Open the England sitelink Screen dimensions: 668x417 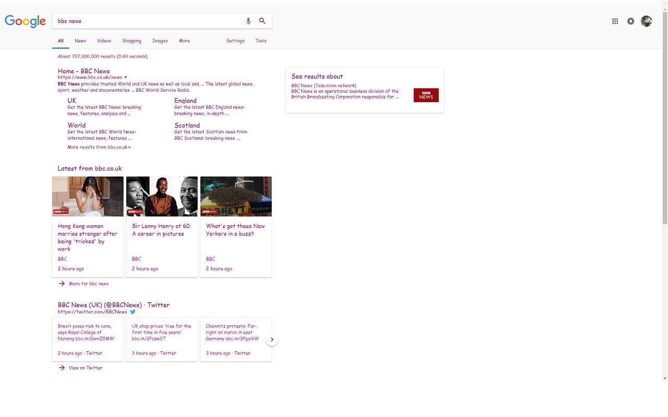tap(185, 101)
